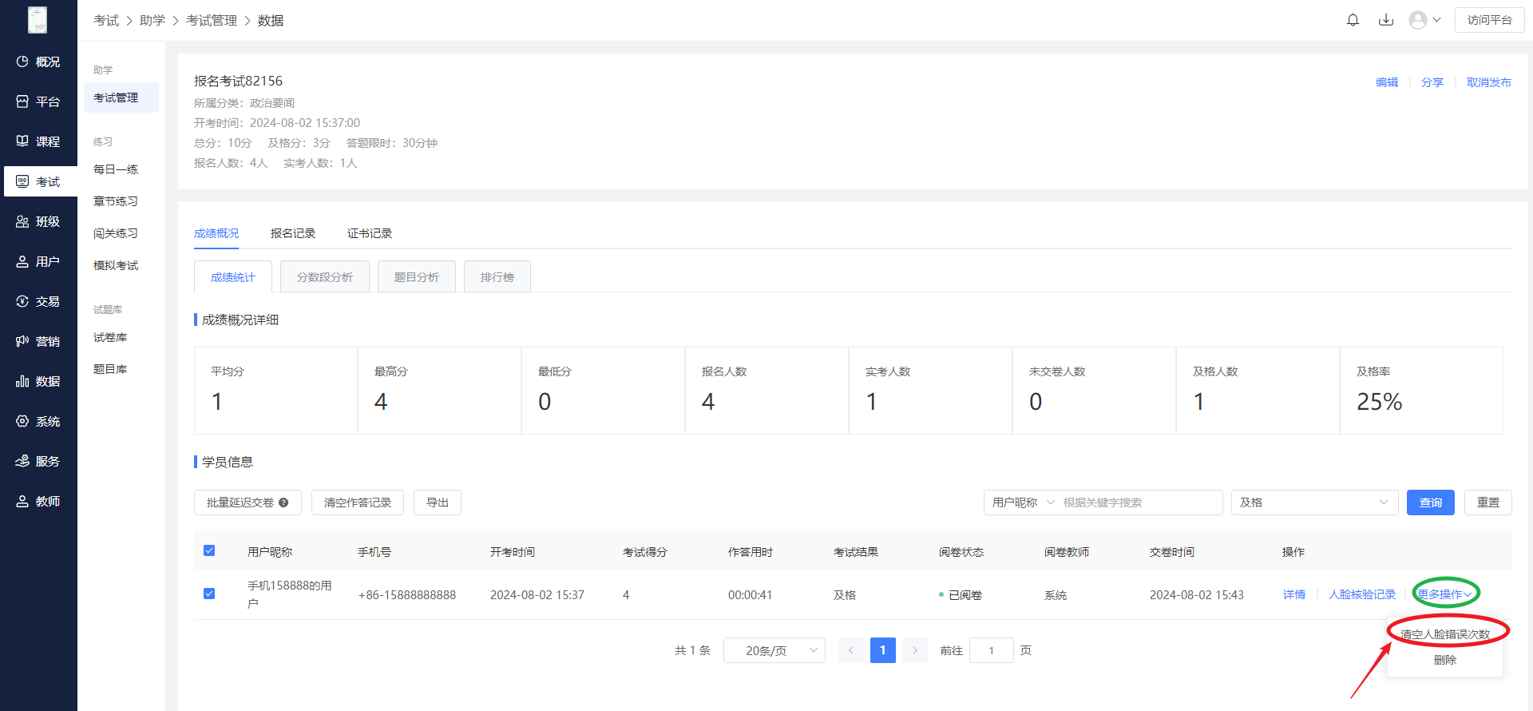Click the 导出 export button
This screenshot has width=1533, height=711.
coord(438,502)
